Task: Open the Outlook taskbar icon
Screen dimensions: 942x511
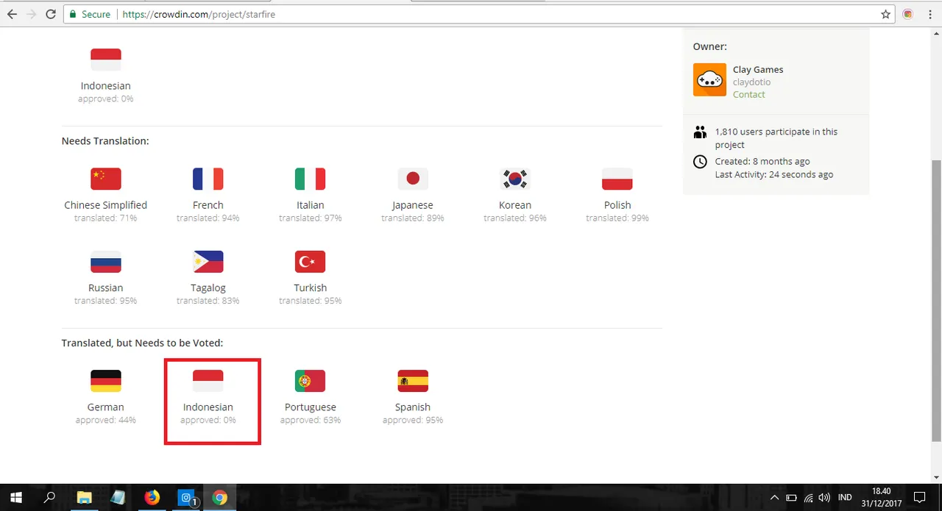Action: click(x=186, y=498)
